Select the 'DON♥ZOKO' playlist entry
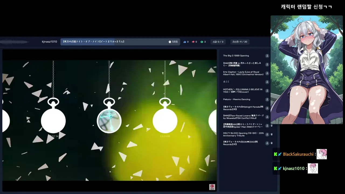This screenshot has width=345, height=194. 240,143
